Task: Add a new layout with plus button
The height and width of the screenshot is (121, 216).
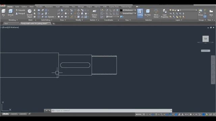Action: click(29, 114)
